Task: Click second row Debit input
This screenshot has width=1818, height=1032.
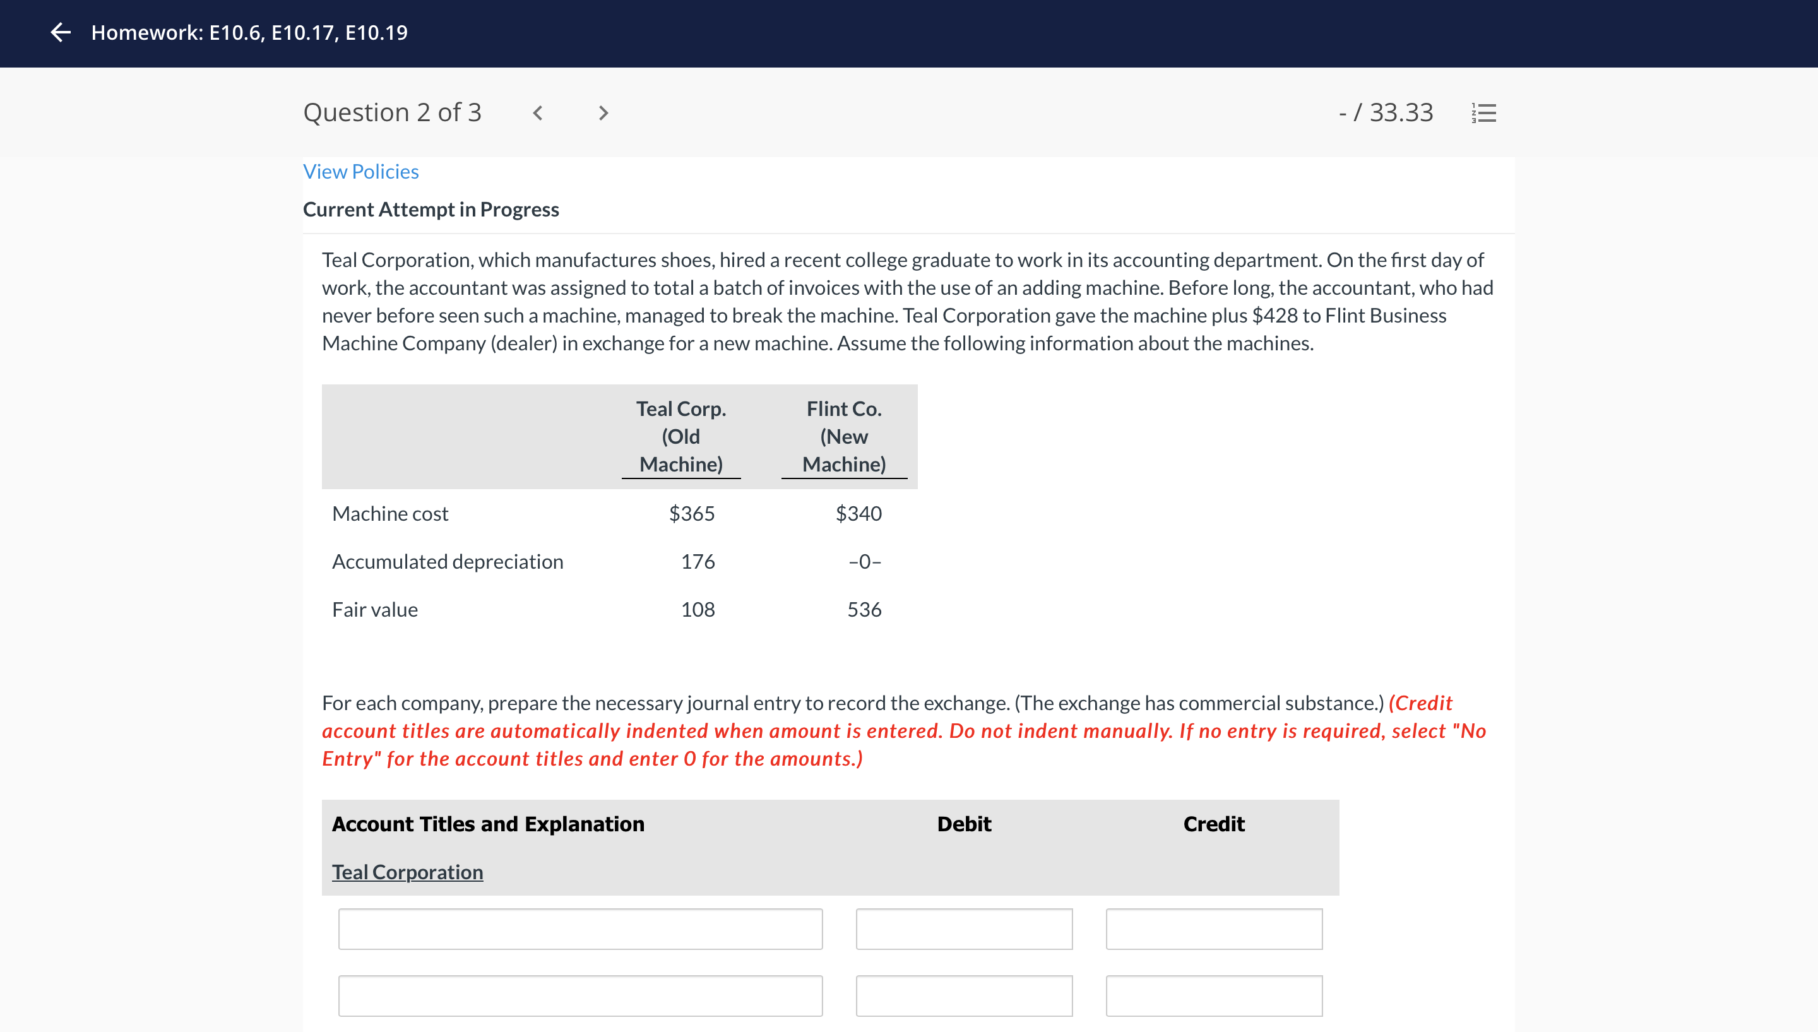Action: coord(964,996)
